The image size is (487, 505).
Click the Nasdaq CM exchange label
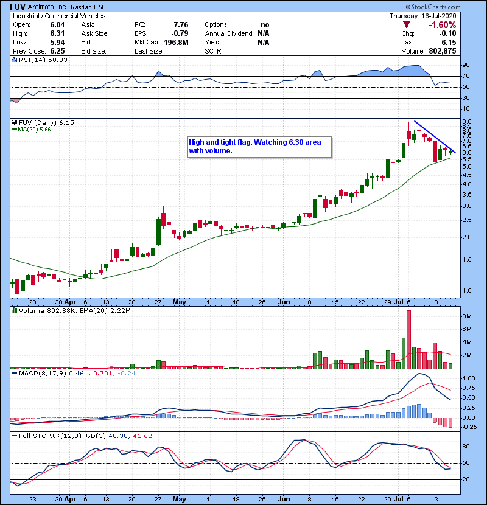pyautogui.click(x=87, y=7)
